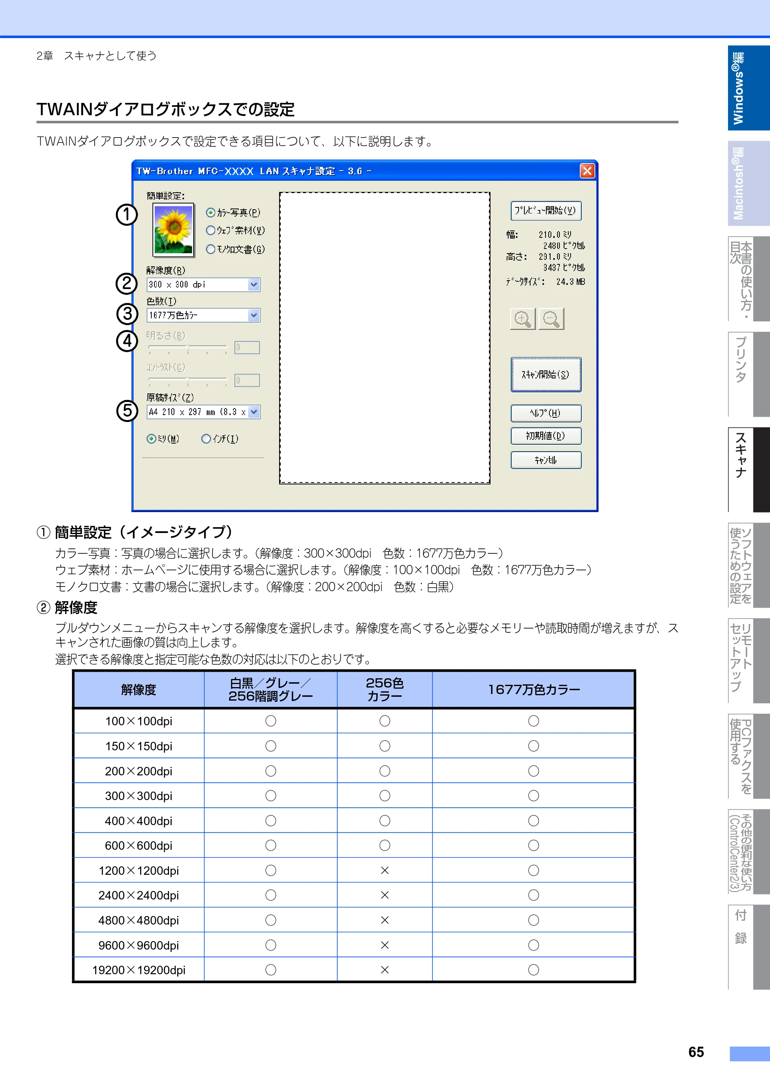Click the 100×100dpi table cell
The height and width of the screenshot is (1091, 770).
pyautogui.click(x=139, y=721)
